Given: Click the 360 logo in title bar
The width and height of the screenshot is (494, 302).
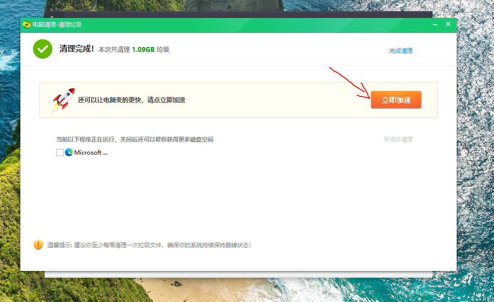Looking at the screenshot, I should coord(27,25).
